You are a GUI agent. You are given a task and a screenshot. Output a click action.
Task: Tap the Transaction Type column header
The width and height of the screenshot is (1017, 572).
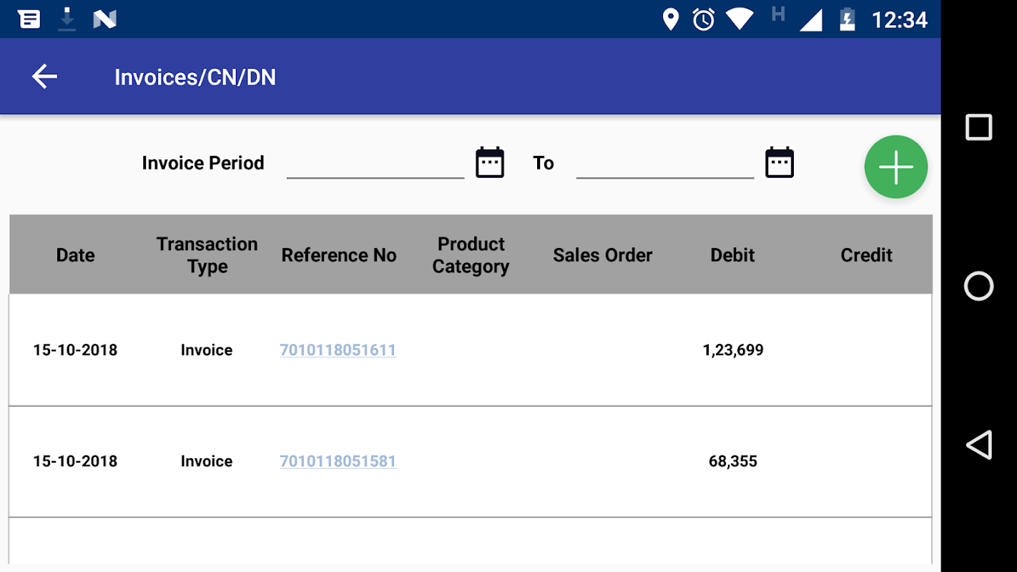[x=207, y=255]
